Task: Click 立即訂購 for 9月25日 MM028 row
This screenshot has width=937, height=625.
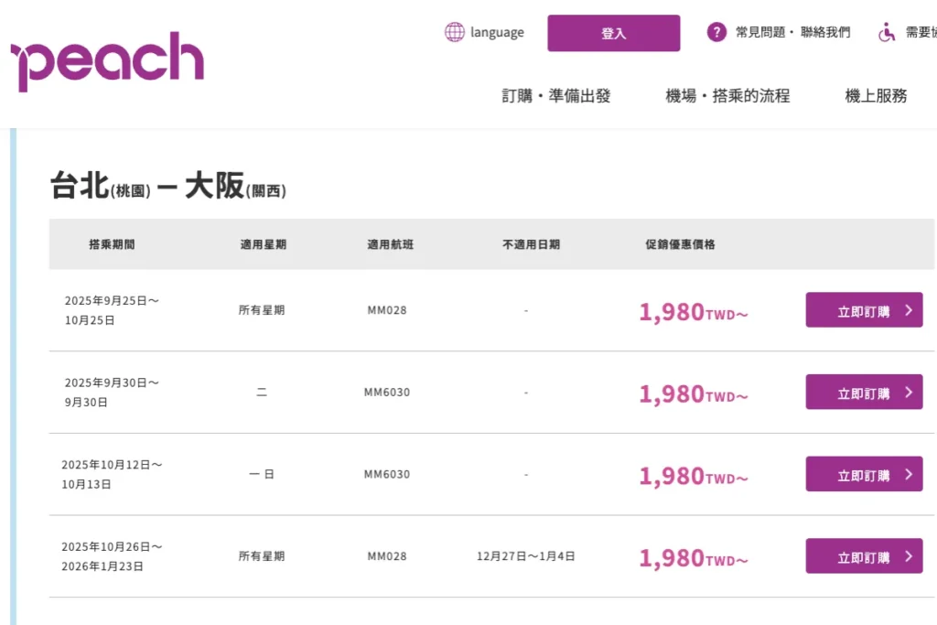Action: tap(864, 310)
